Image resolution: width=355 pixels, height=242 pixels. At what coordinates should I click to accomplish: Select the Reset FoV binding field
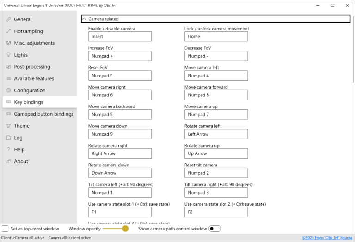[x=120, y=76]
